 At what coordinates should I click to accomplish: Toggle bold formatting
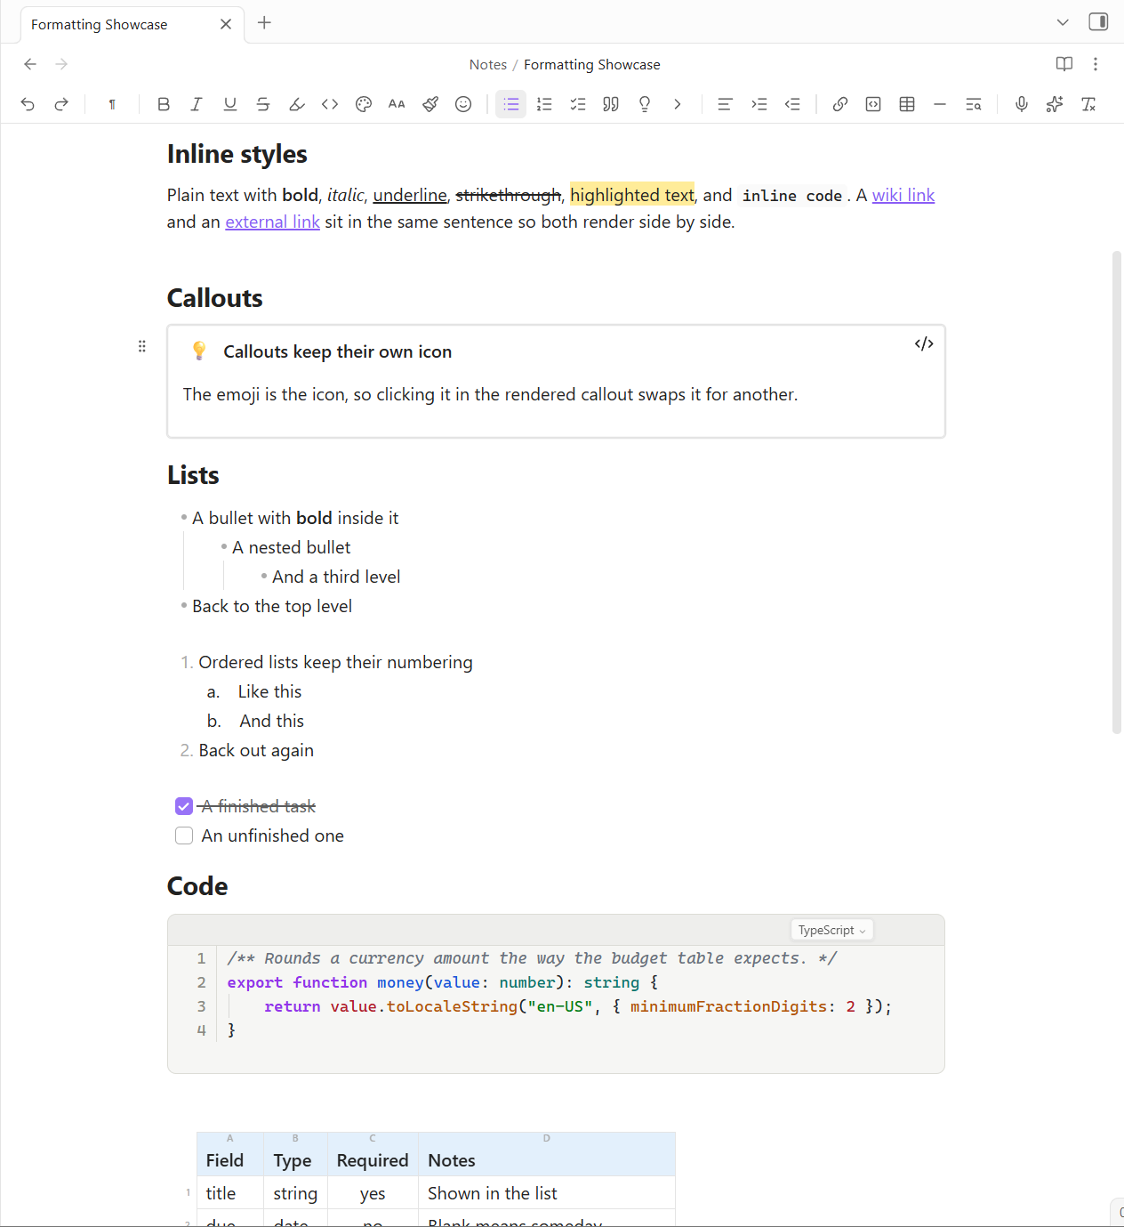[164, 104]
